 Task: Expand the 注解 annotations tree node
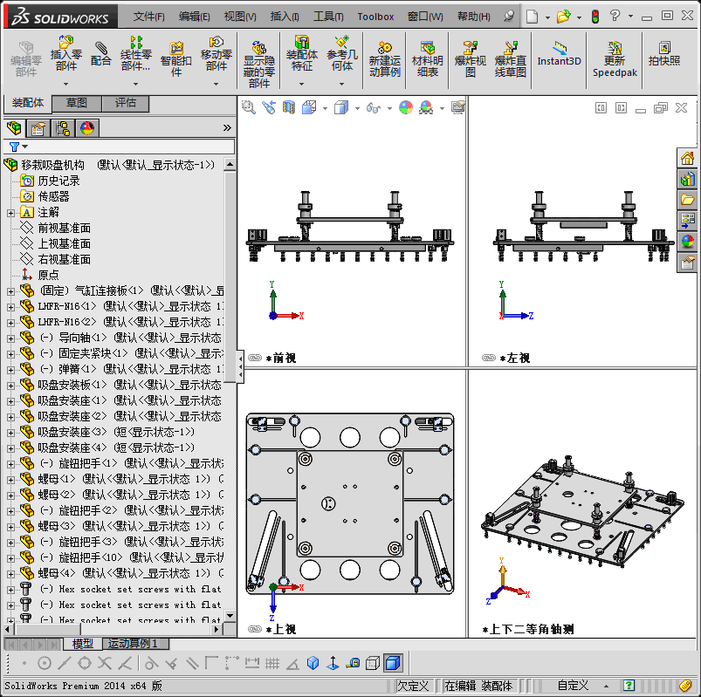tap(10, 213)
